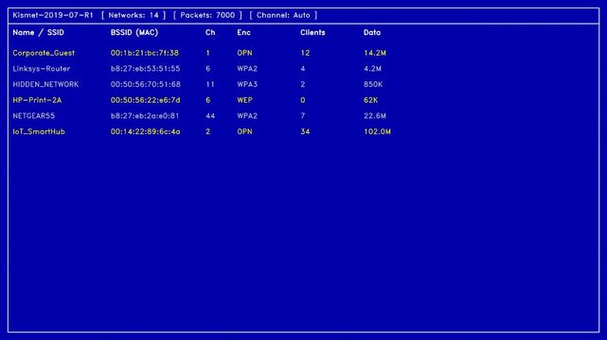Select the HP-Print-2A network name

(37, 100)
